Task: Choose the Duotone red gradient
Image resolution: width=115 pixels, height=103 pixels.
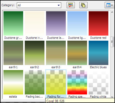Action: click(98, 23)
